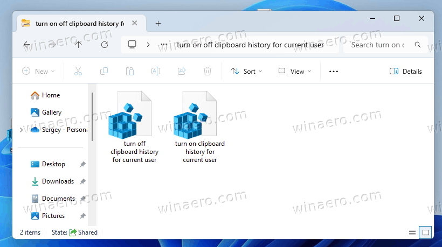Click the This PC monitor icon in address bar
Viewport: 442px width, 247px height.
point(132,45)
